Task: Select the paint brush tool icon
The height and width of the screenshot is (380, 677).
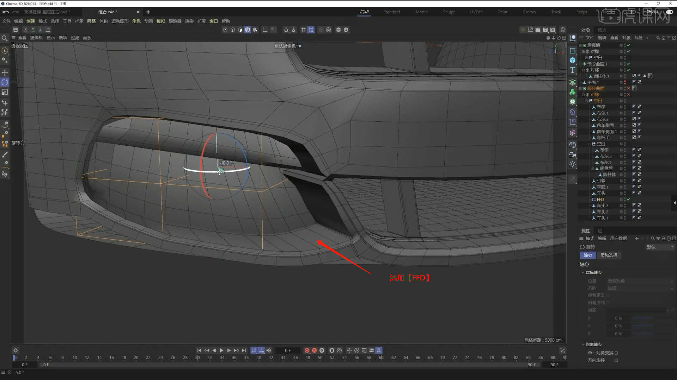Action: click(5, 155)
